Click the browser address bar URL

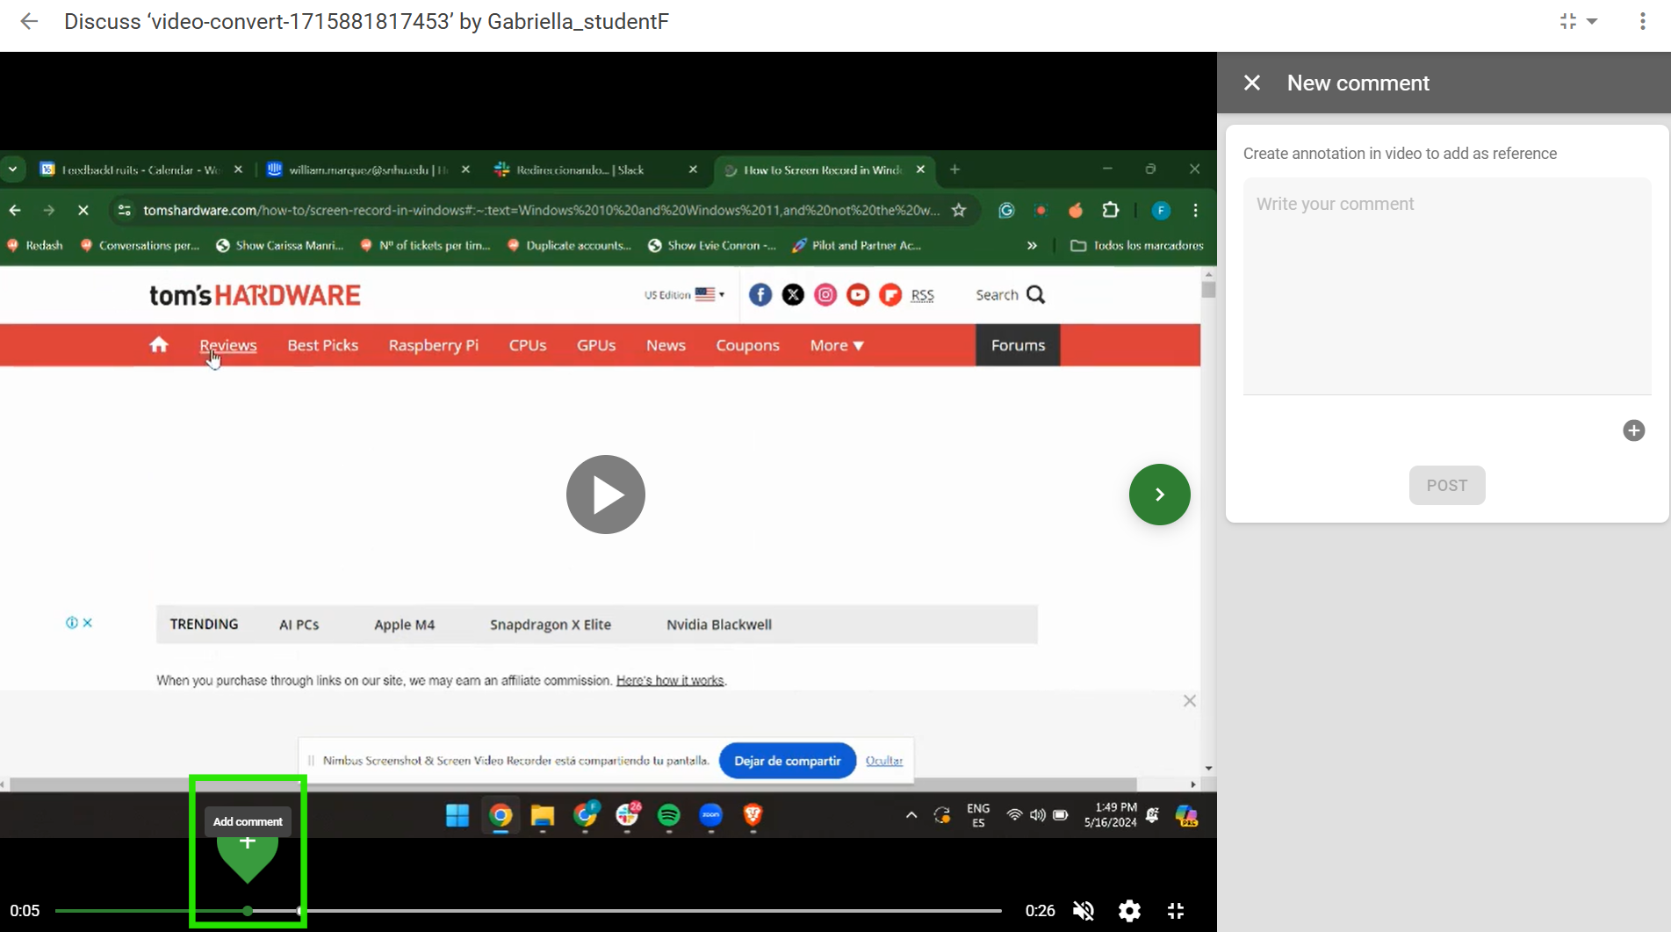point(540,210)
